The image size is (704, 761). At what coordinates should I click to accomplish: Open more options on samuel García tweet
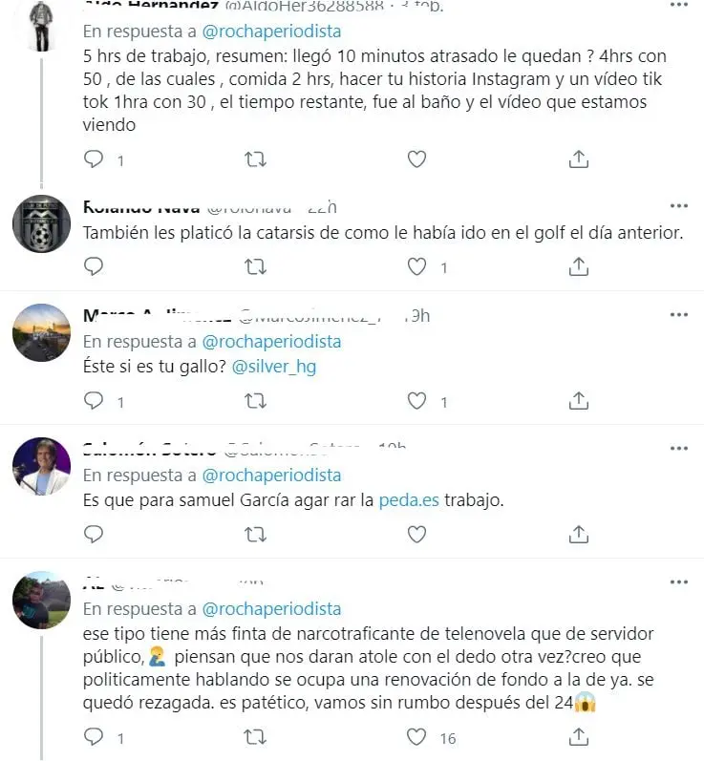point(679,448)
